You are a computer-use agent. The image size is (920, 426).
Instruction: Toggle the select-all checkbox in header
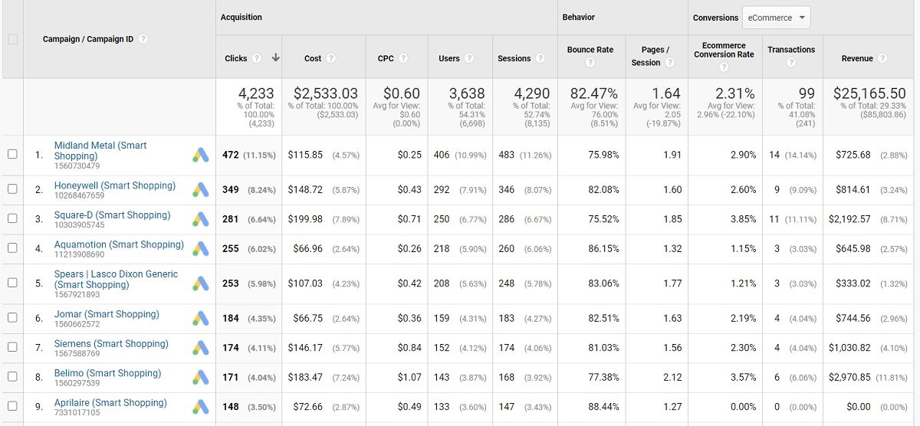(x=12, y=39)
